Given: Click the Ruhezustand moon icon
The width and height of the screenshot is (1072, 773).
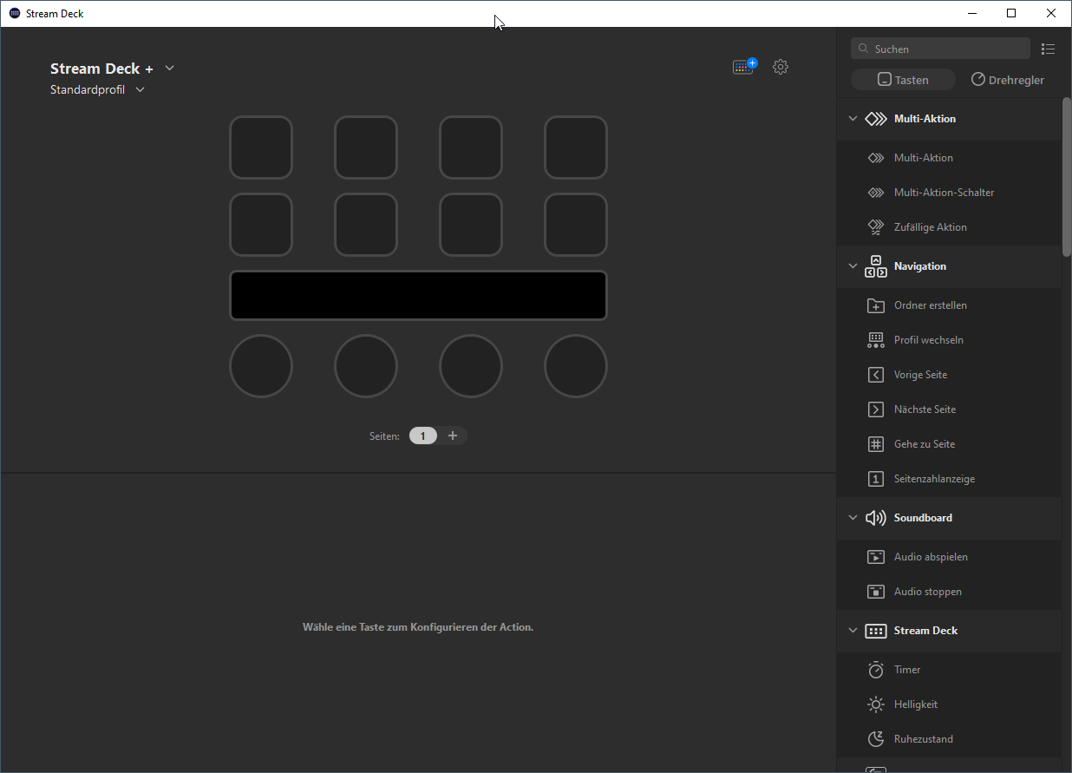Looking at the screenshot, I should [876, 739].
